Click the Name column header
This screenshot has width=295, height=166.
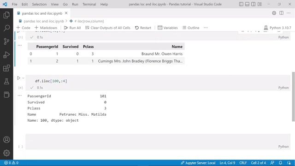point(177,47)
